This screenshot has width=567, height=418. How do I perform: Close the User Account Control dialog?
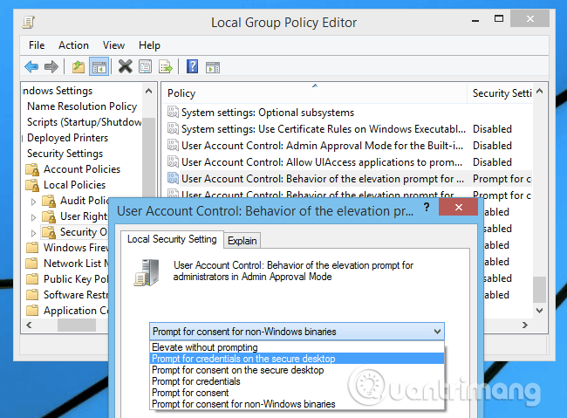click(x=458, y=208)
